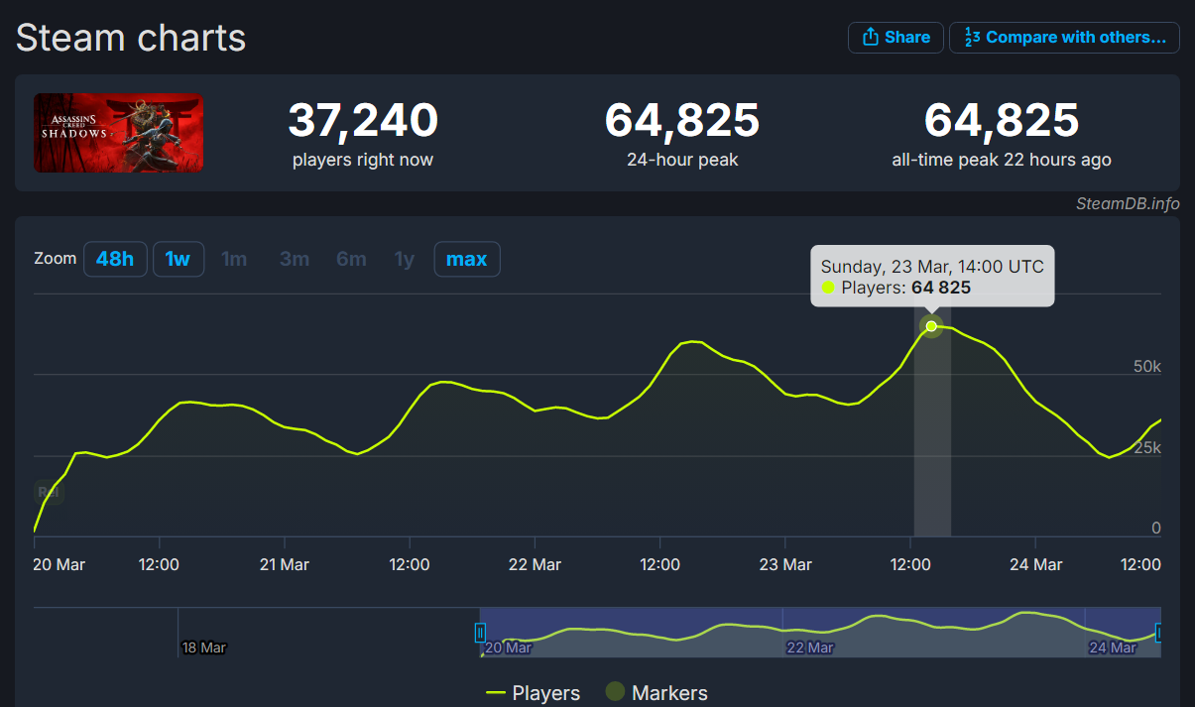Open the SteamDB.info credit link

pos(1128,204)
